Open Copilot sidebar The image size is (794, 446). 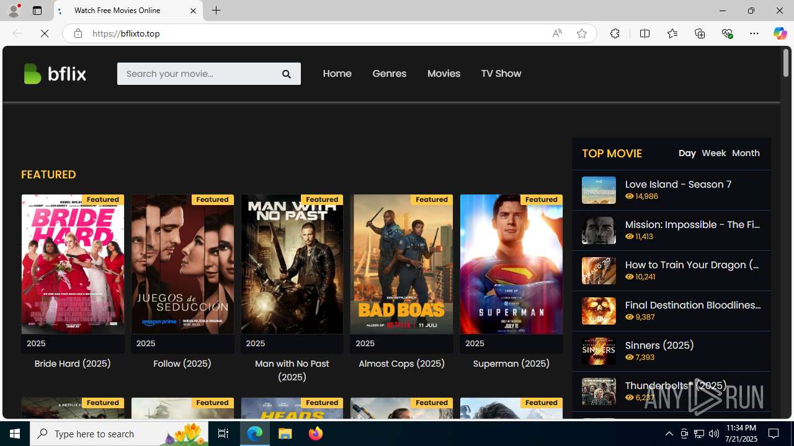pyautogui.click(x=780, y=33)
